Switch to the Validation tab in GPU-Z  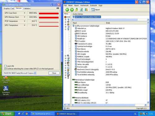click(x=27, y=8)
